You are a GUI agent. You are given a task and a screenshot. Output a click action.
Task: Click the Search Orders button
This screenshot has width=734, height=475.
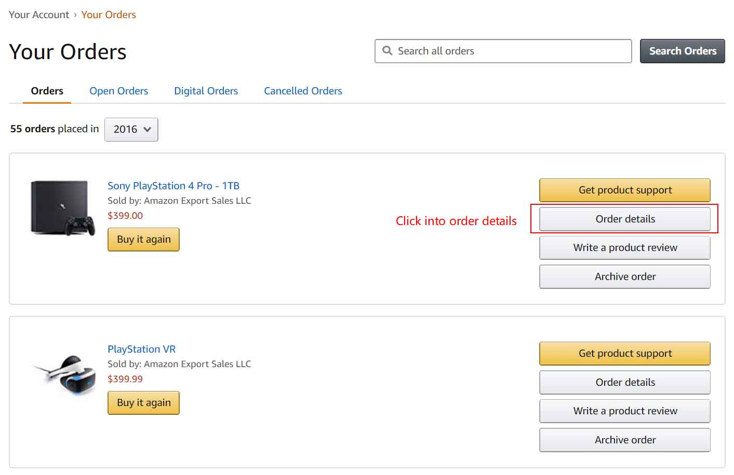[683, 51]
